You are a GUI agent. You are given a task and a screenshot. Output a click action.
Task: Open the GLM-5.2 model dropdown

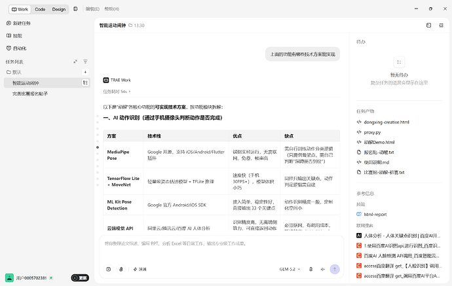click(290, 269)
